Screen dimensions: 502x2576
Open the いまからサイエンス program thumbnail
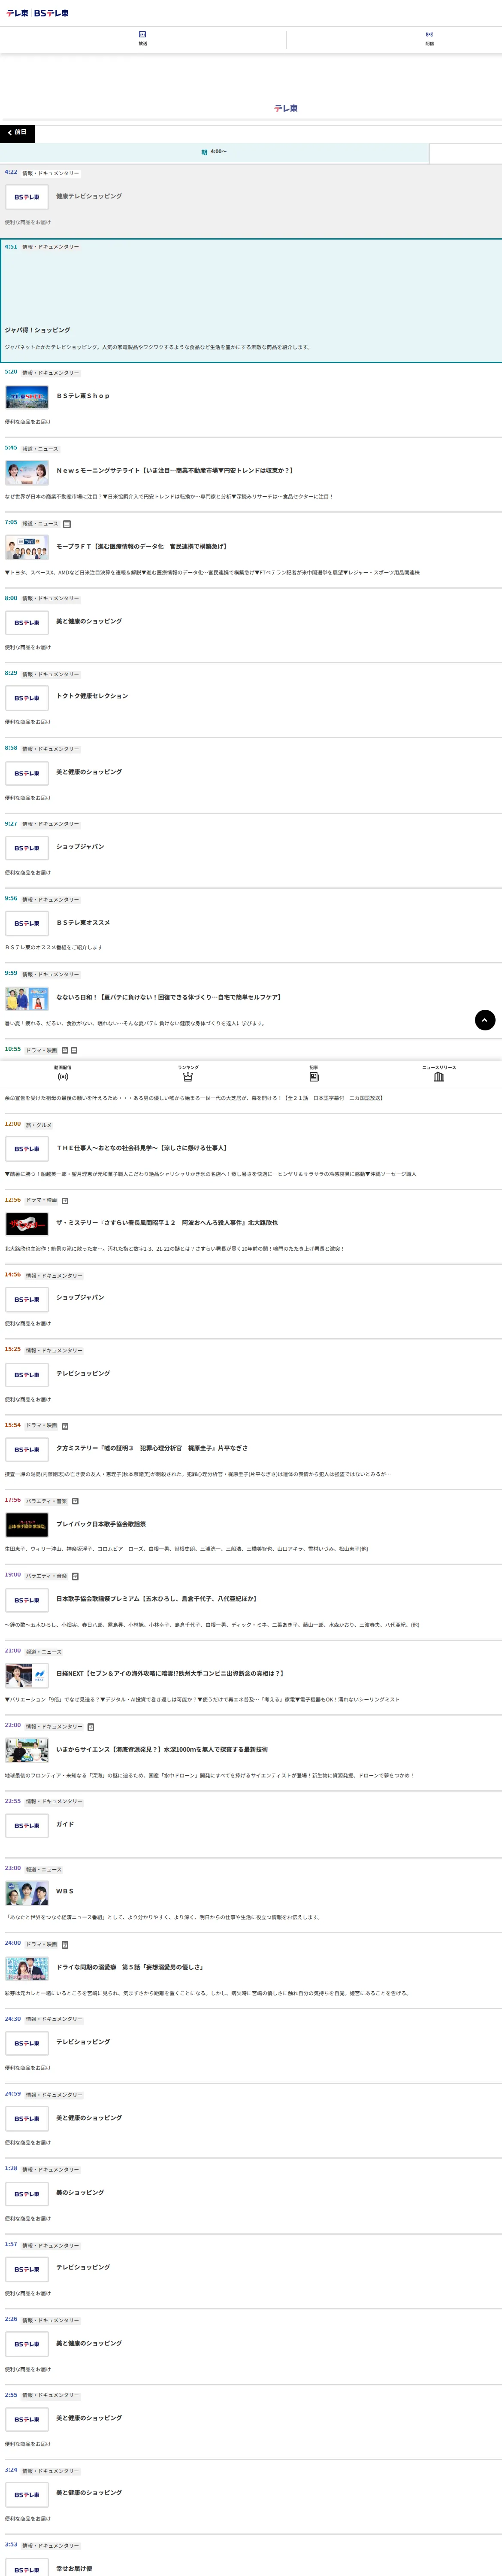coord(27,1750)
